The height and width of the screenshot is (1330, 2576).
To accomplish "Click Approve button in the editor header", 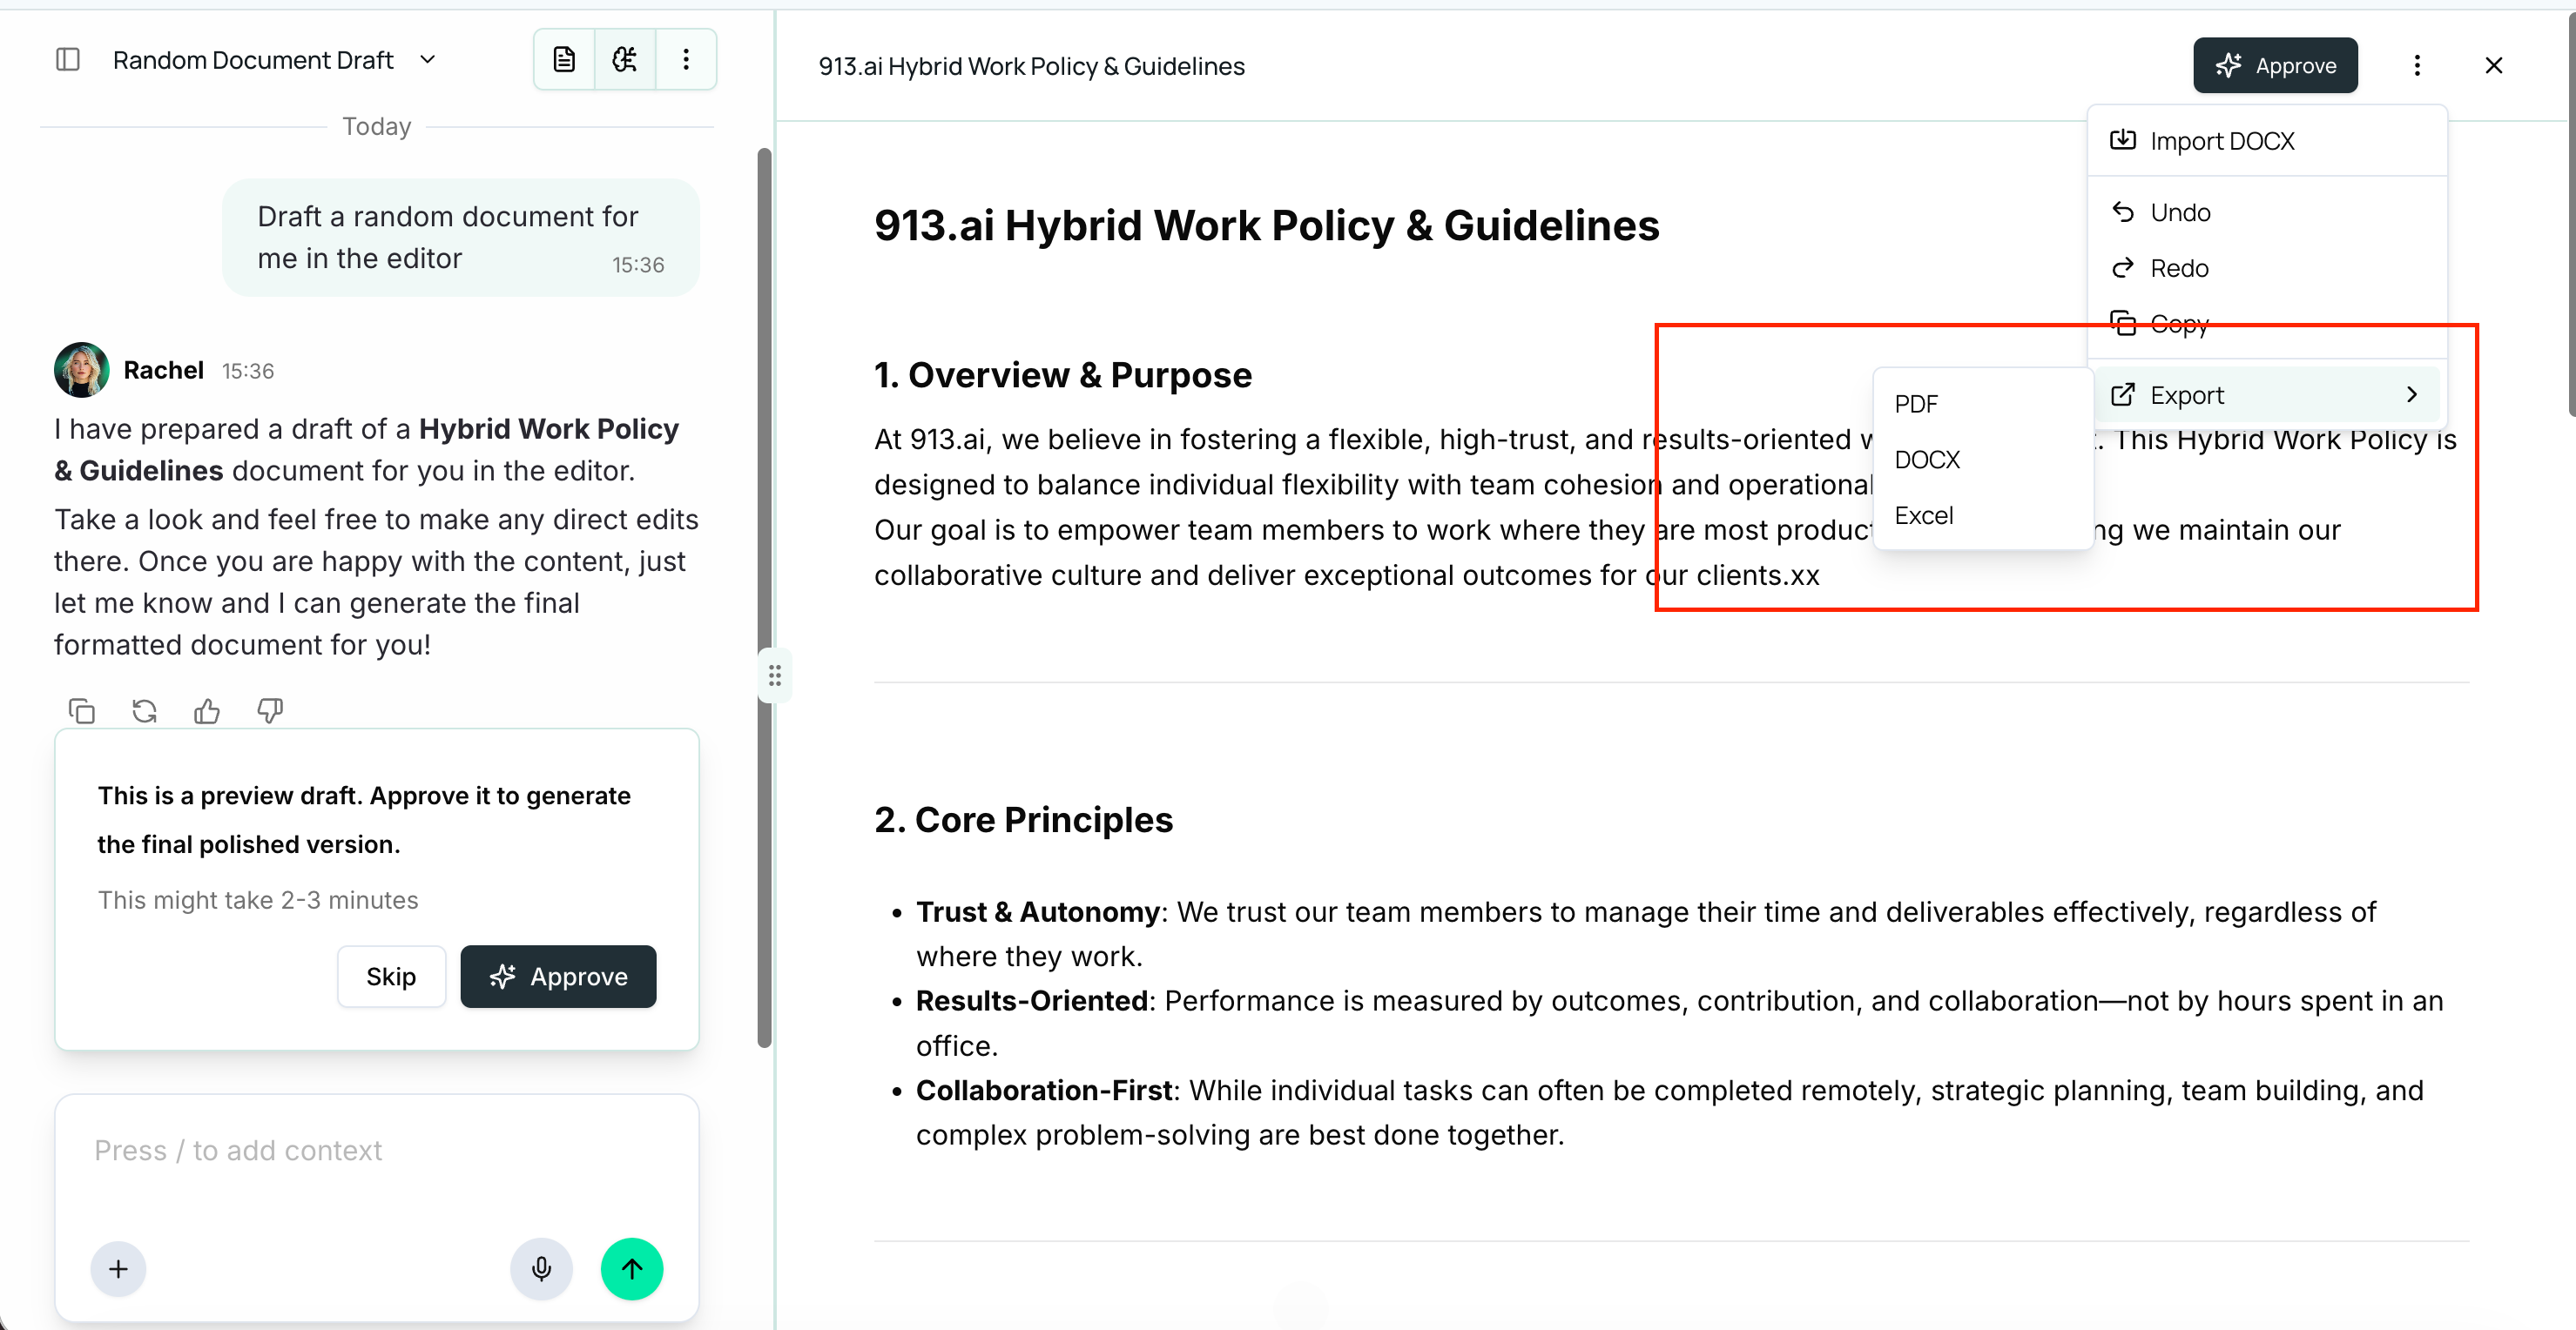I will [x=2275, y=66].
